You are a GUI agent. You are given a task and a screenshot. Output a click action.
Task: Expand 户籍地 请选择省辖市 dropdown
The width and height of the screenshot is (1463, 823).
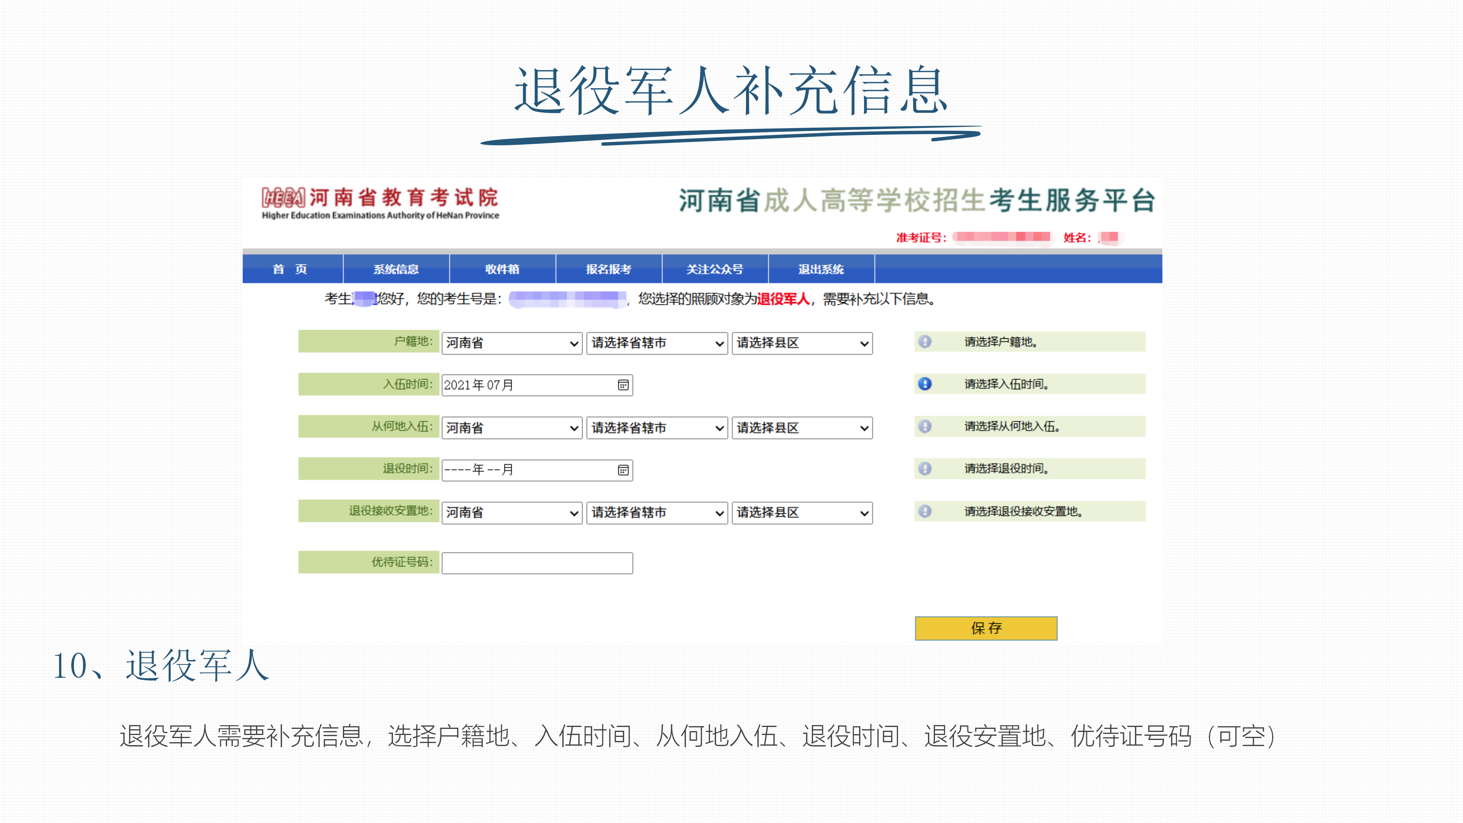click(657, 343)
